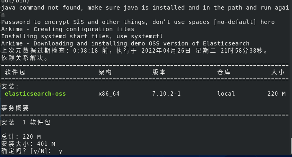
Task: Click 'Arkime - Creating configuration files' line
Action: click(68, 29)
